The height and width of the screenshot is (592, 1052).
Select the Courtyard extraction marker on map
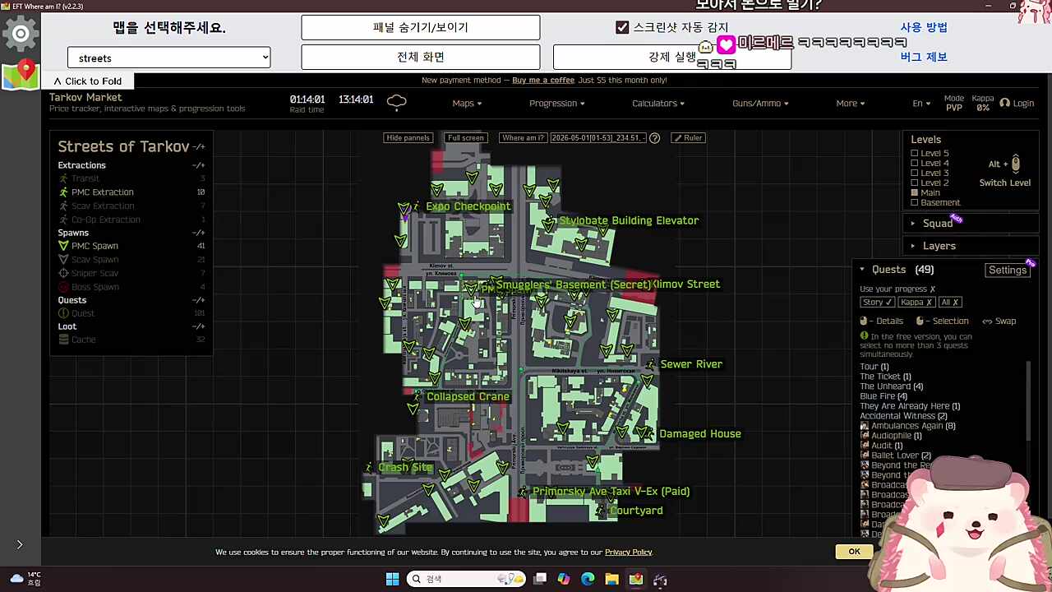pyautogui.click(x=600, y=511)
